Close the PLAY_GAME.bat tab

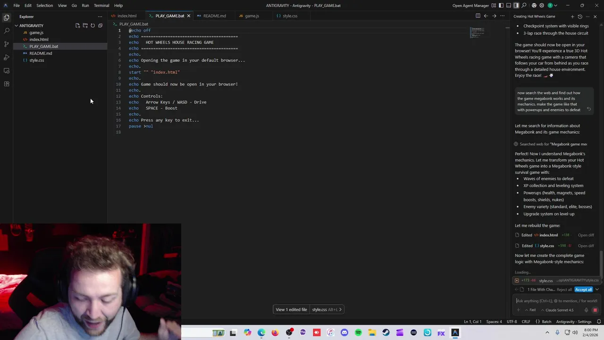[188, 16]
